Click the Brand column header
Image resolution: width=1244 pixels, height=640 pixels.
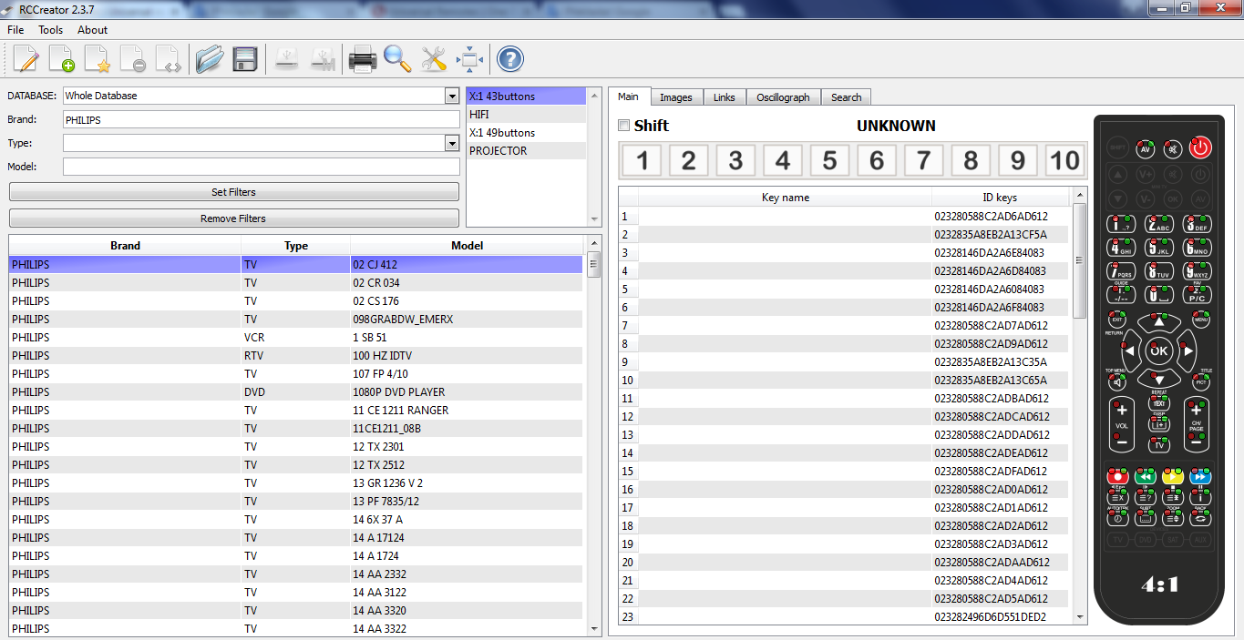coord(126,246)
